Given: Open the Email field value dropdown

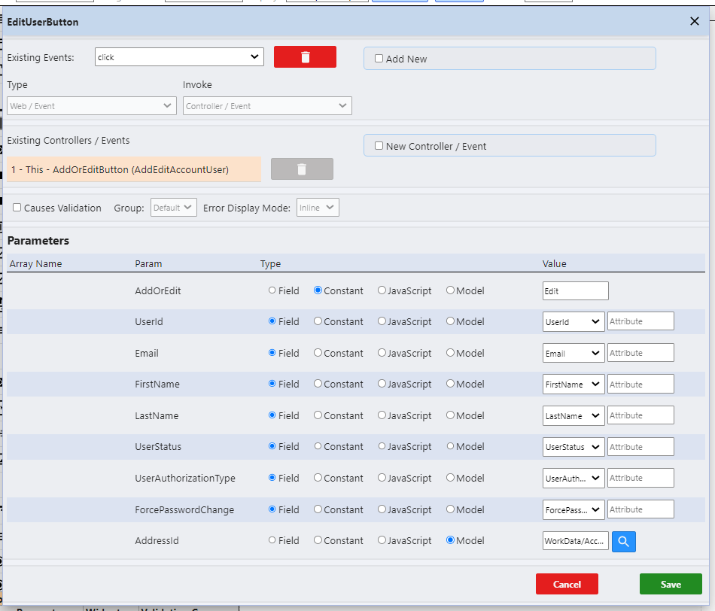Looking at the screenshot, I should coord(574,353).
